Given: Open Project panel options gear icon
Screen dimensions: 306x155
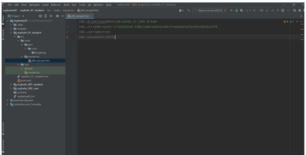Looking at the screenshot, I should pyautogui.click(x=58, y=16).
